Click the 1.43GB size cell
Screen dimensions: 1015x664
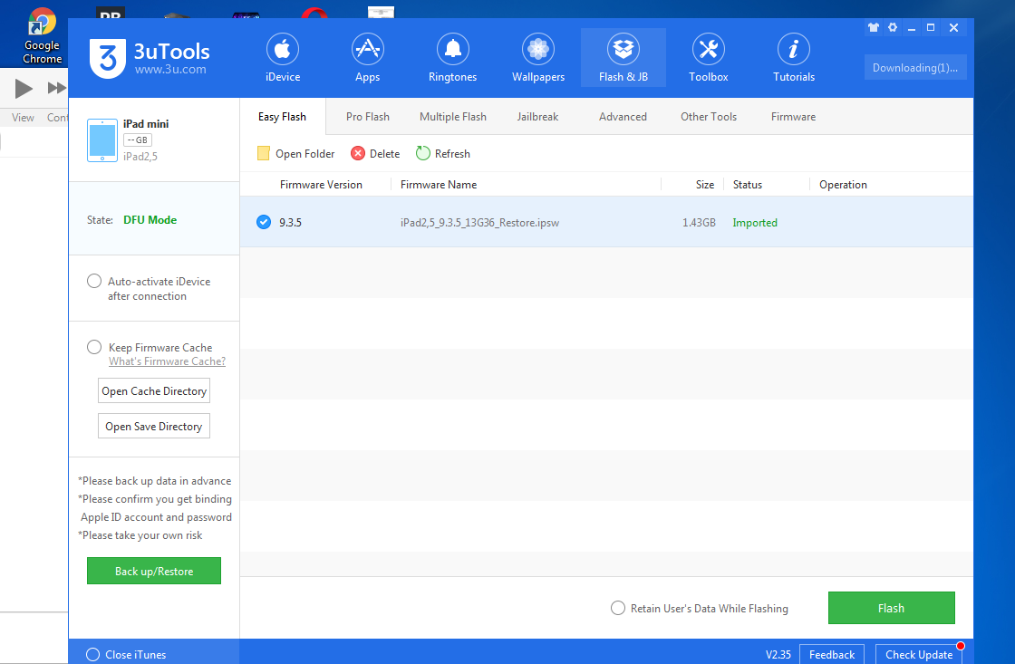click(699, 223)
